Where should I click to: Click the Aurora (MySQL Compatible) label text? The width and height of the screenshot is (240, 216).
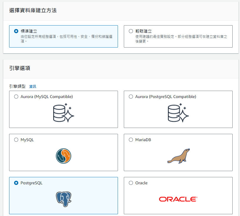pos(47,97)
